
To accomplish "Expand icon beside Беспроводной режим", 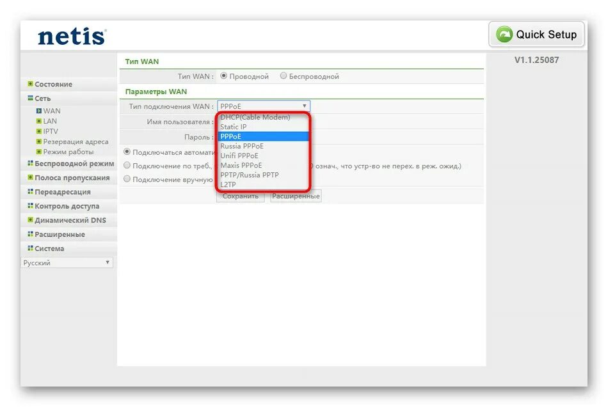I will pos(30,163).
